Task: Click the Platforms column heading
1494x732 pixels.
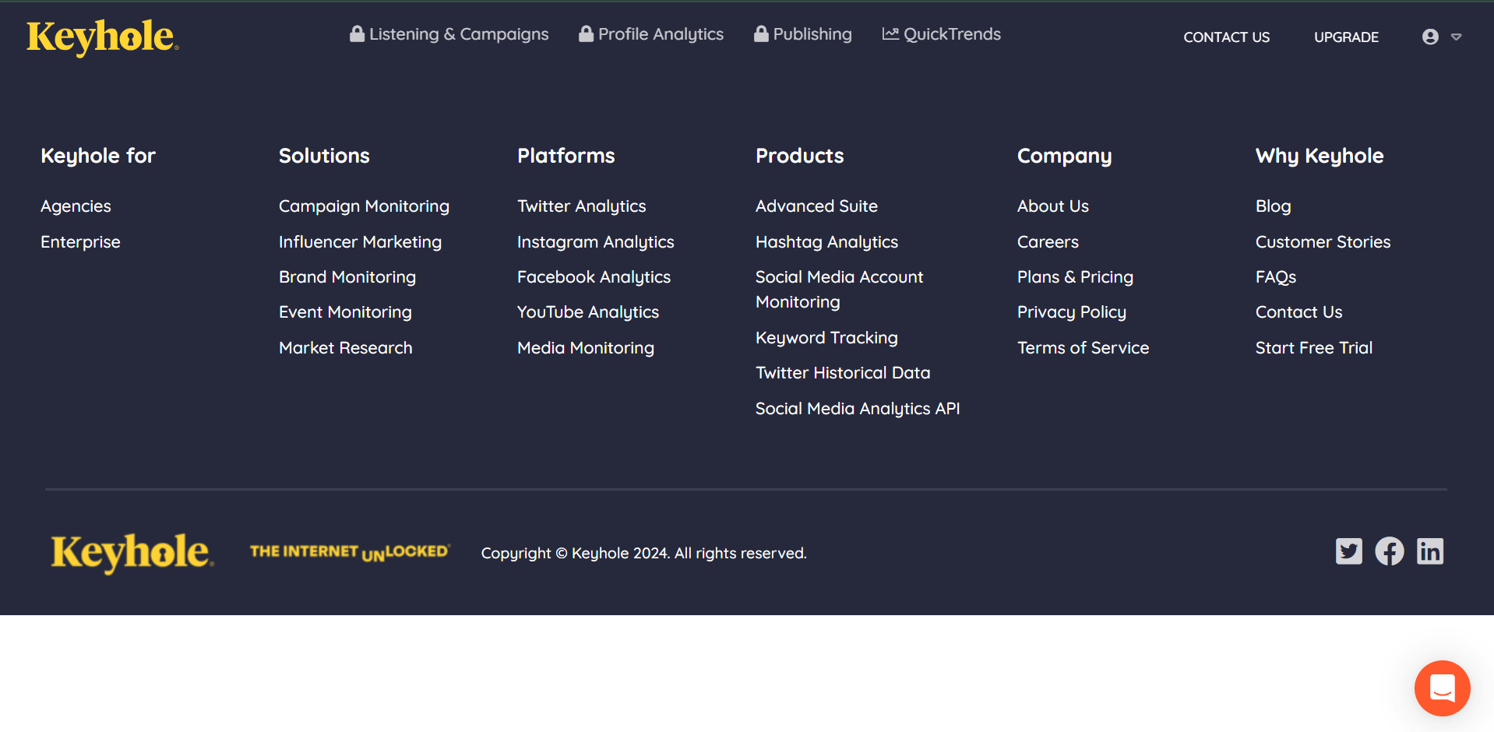Action: 566,156
